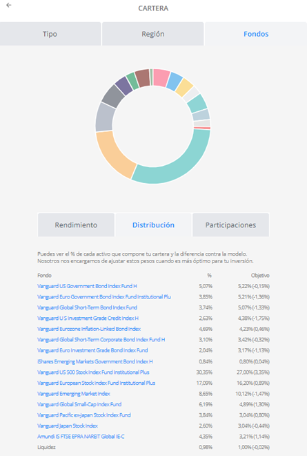Switch to the Tipo tab
The height and width of the screenshot is (456, 307).
point(50,34)
